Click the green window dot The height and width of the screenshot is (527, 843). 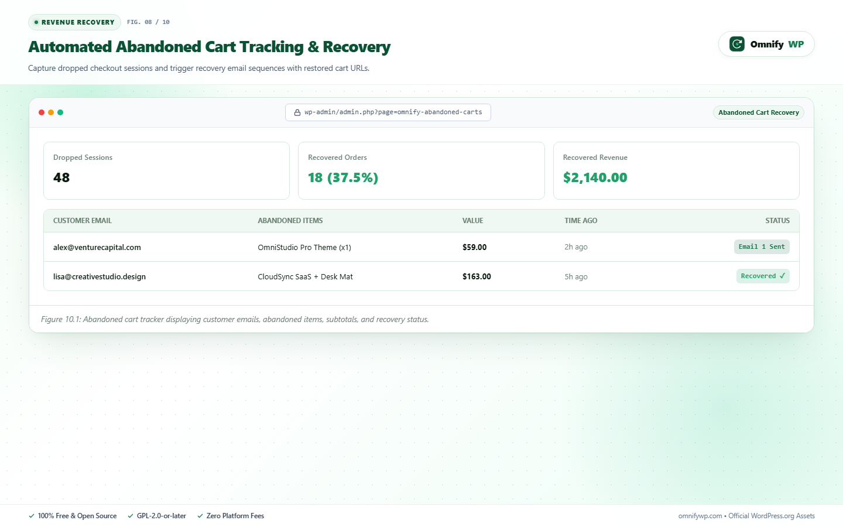60,112
